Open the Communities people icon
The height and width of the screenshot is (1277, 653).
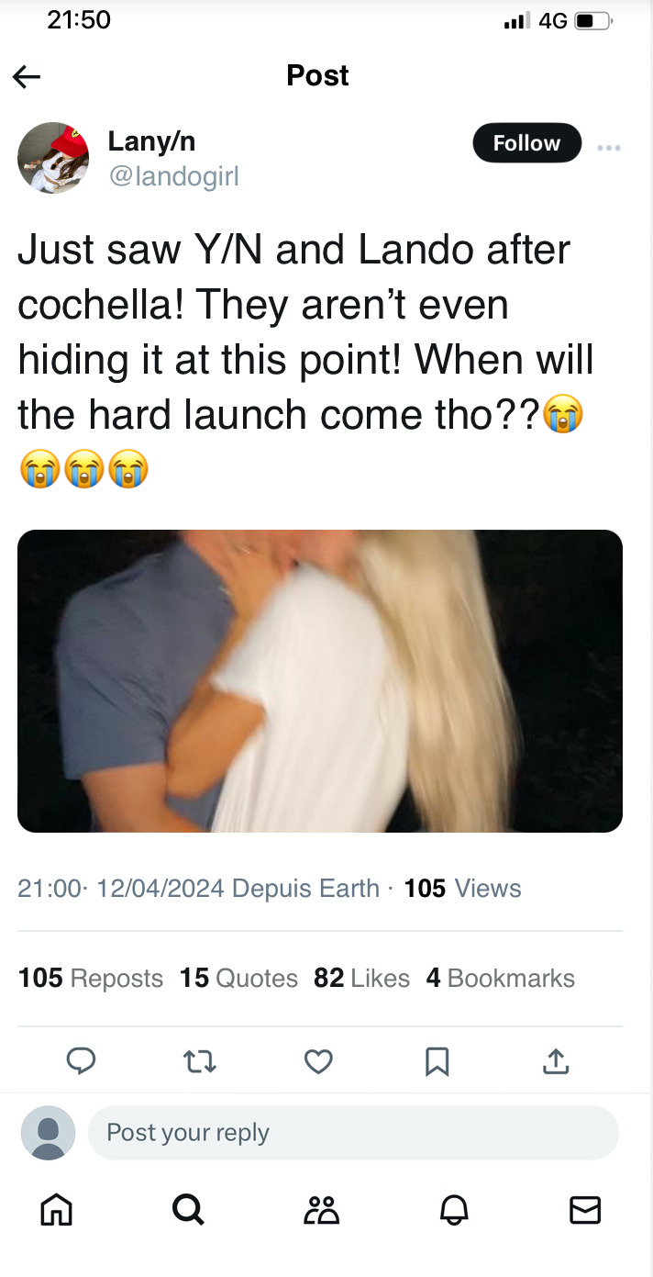[322, 1210]
